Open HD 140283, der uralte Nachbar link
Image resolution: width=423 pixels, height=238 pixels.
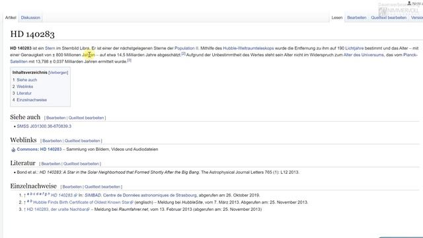tap(58, 209)
